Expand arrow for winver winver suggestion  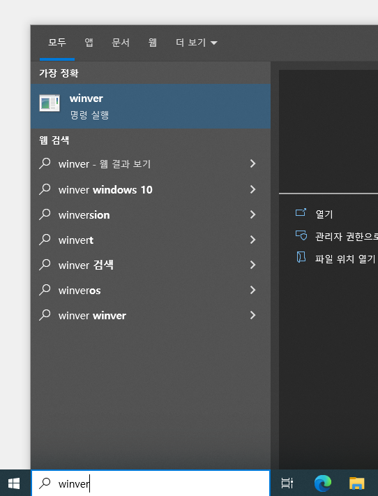pyautogui.click(x=252, y=315)
